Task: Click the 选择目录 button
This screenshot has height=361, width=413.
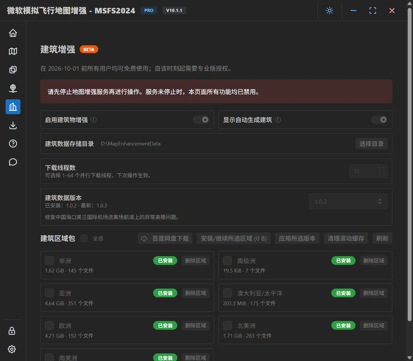Action: (x=371, y=144)
